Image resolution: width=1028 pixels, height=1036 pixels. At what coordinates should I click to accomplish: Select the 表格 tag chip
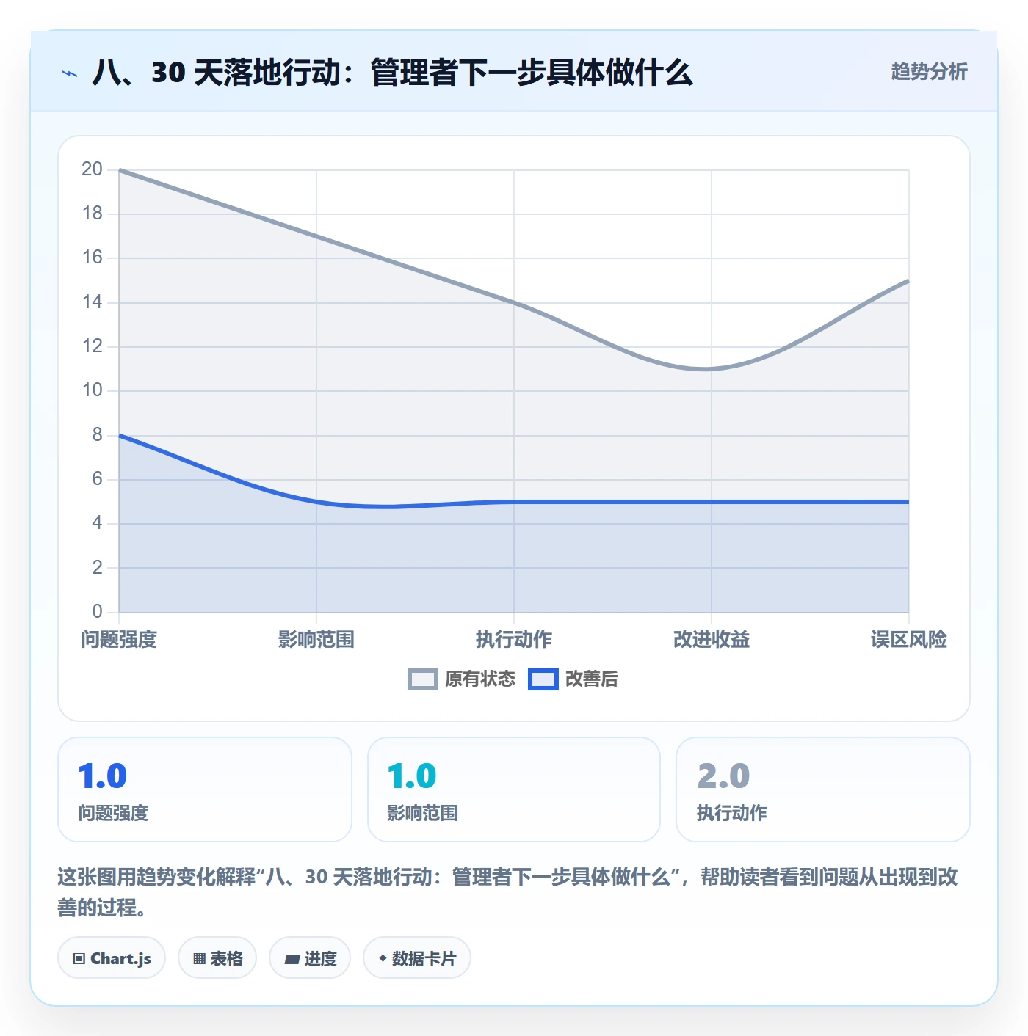click(217, 958)
